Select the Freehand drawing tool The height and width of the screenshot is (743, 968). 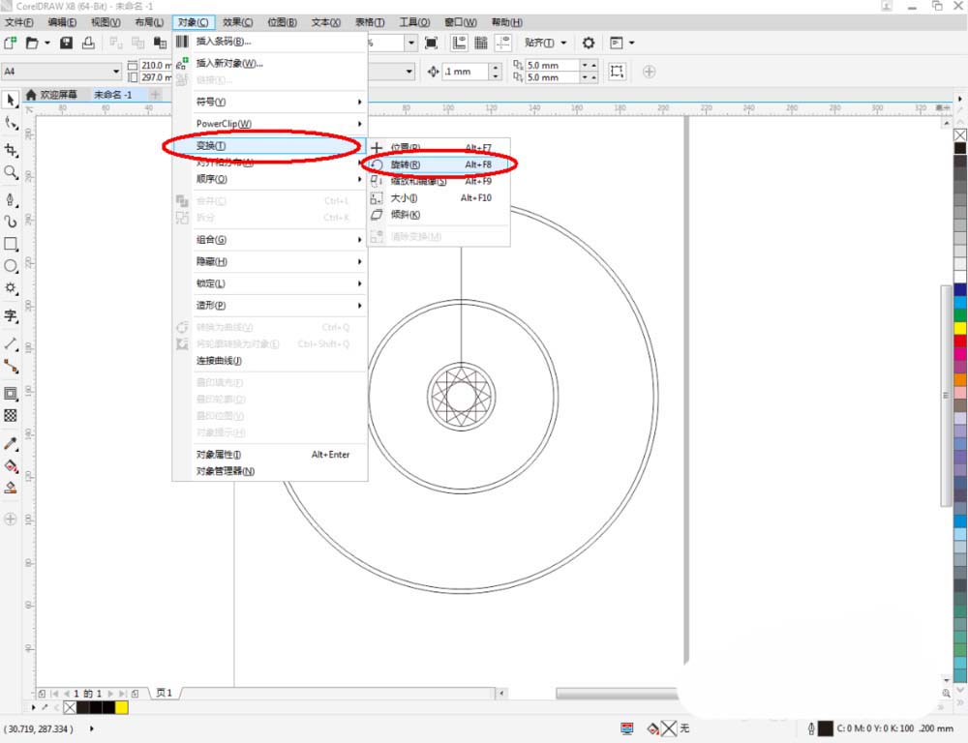pos(11,199)
